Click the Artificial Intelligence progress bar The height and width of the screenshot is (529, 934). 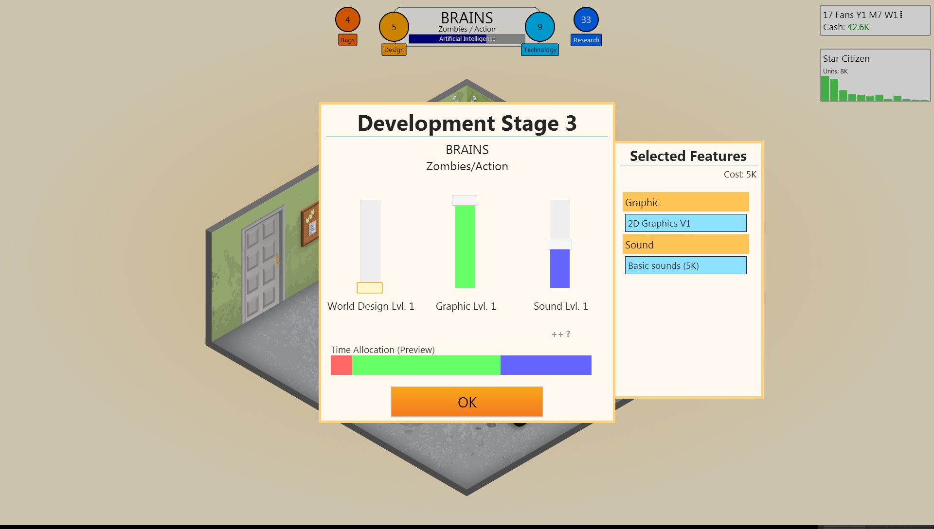[467, 39]
